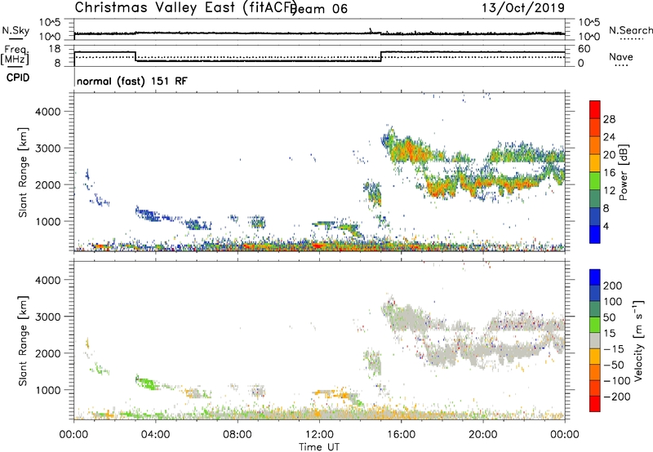The width and height of the screenshot is (653, 452).
Task: Pick the red top segment of Power colorbar
Action: click(595, 109)
